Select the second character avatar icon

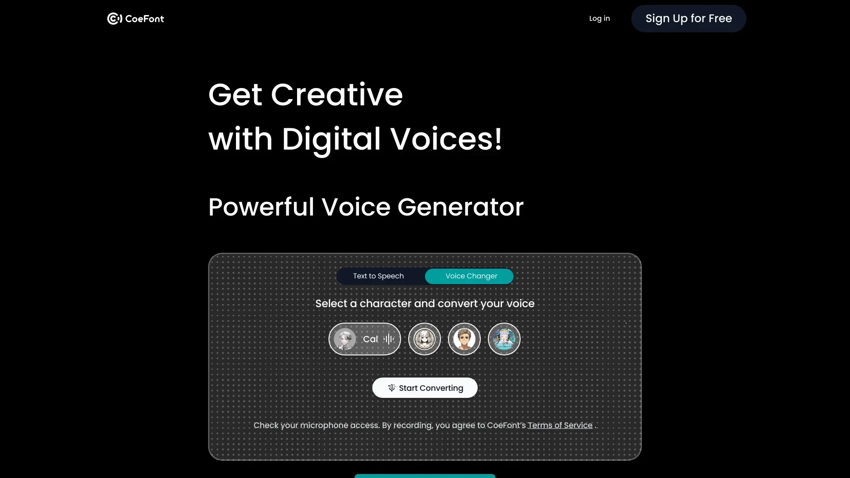point(425,339)
